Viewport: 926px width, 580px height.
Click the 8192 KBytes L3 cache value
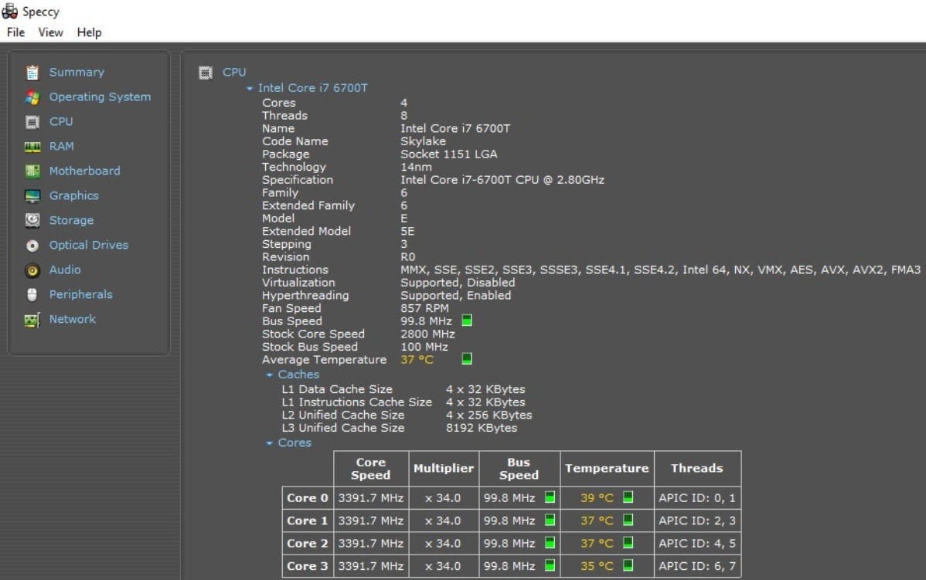click(x=482, y=429)
